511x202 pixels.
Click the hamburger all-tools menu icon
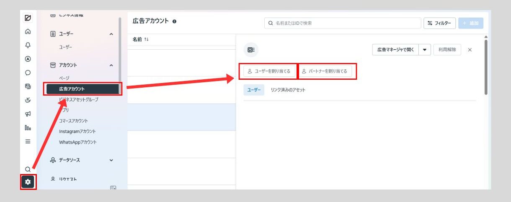pyautogui.click(x=28, y=141)
